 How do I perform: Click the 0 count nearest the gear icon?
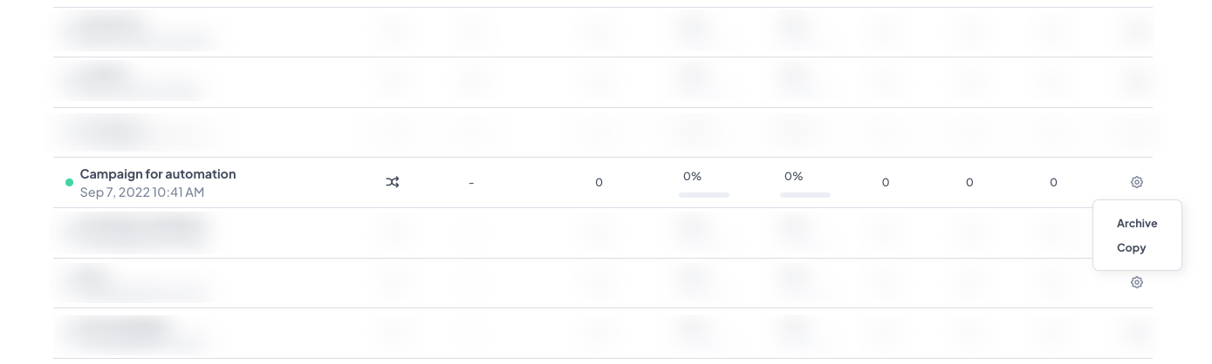point(1053,182)
